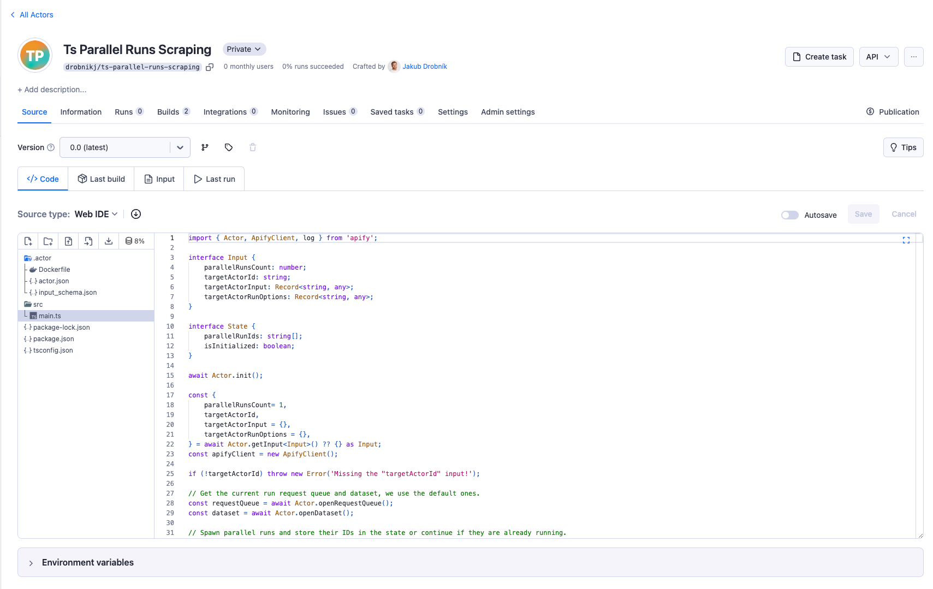This screenshot has height=589, width=933.
Task: Open the Web IDE source type dropdown
Action: 96,214
